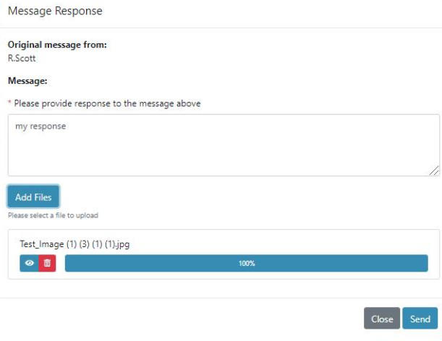Send the message response
Image resolution: width=442 pixels, height=341 pixels.
(x=420, y=319)
